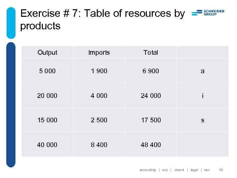Click the cell with value 1 900
The width and height of the screenshot is (237, 178).
click(99, 71)
